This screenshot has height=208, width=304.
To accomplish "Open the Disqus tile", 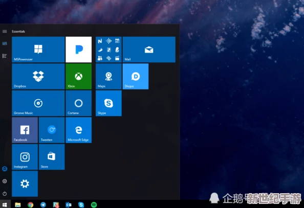I will 136,76.
